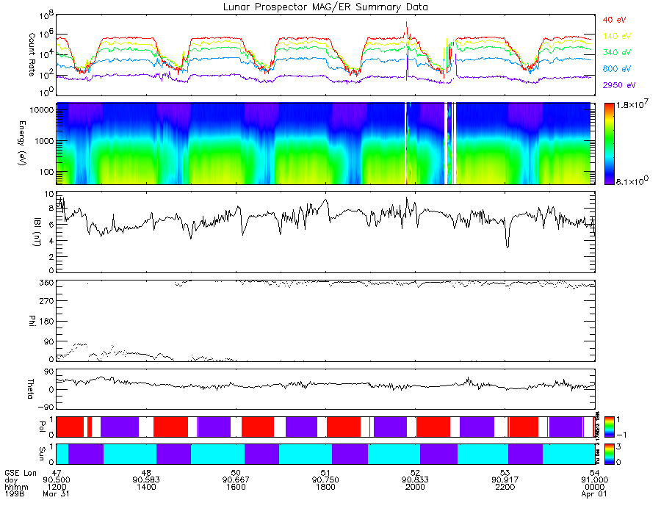
Task: Click the "Sun" axis label
Action: click(42, 454)
